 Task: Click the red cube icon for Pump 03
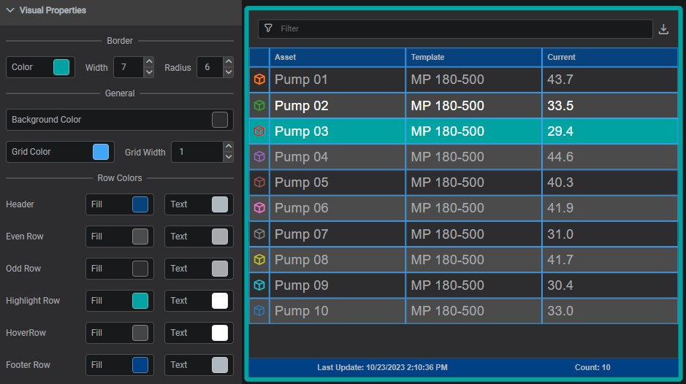(259, 131)
